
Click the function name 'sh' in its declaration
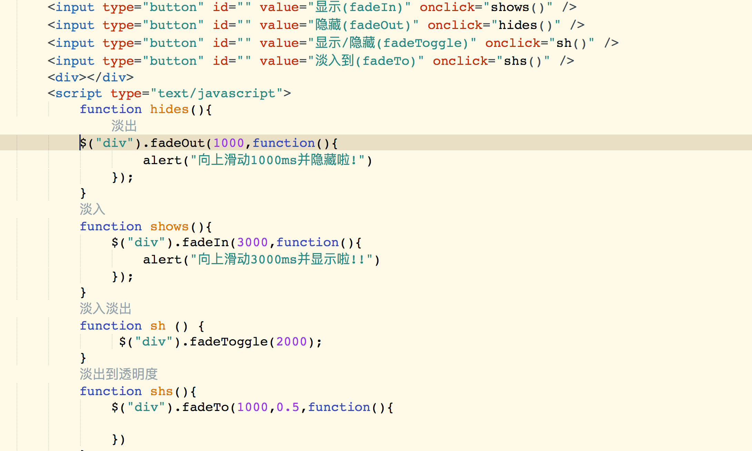pos(158,326)
